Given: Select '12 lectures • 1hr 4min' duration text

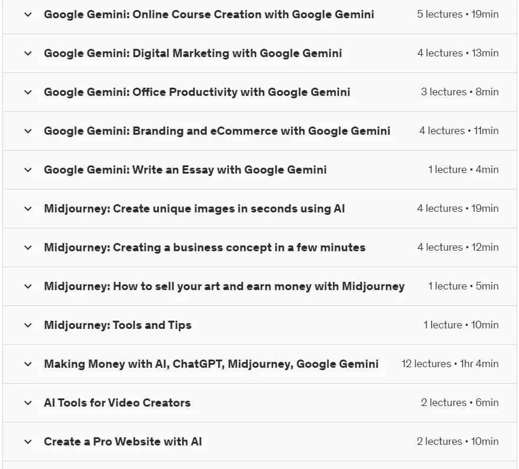Looking at the screenshot, I should (450, 364).
